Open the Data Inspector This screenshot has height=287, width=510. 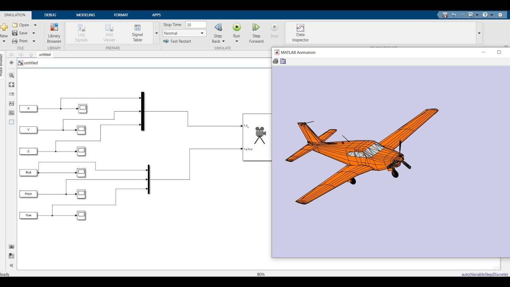click(300, 33)
